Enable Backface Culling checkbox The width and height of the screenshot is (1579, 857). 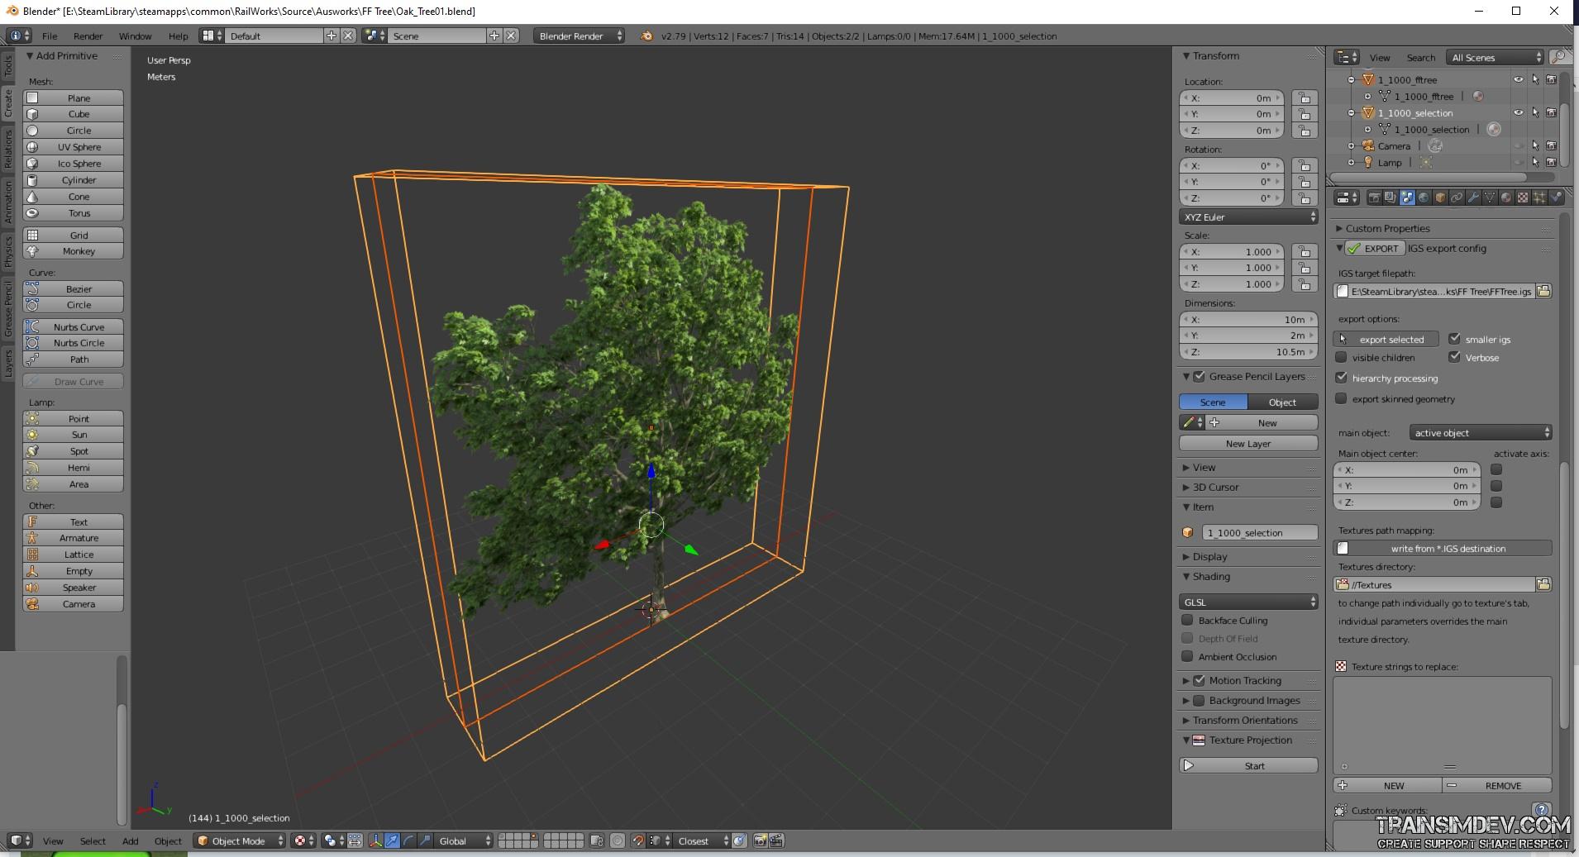point(1187,620)
